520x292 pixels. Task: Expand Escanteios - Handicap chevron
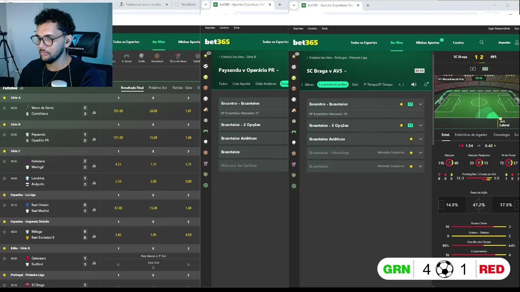(420, 152)
